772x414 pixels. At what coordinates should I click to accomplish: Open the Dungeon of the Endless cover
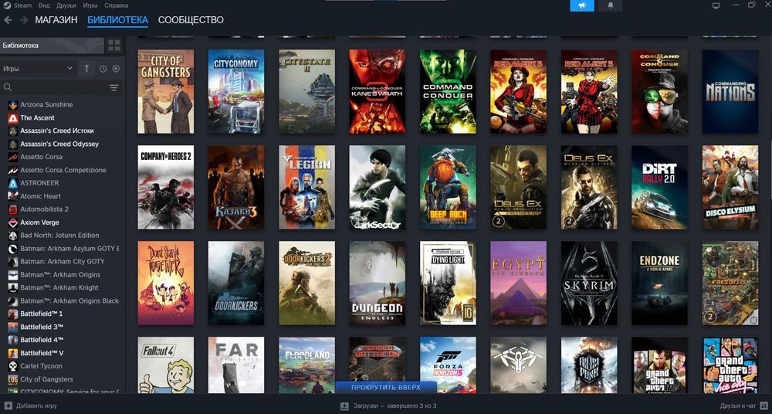[x=378, y=283]
